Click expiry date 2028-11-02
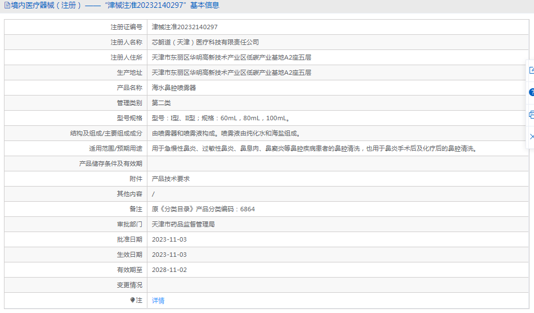Image resolution: width=534 pixels, height=313 pixels. click(x=169, y=270)
